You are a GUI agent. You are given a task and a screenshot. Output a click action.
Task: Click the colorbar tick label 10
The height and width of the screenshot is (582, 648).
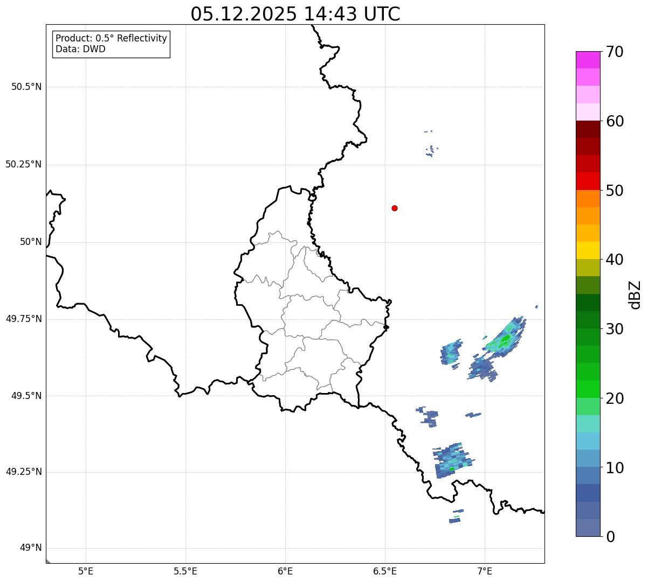tap(614, 468)
